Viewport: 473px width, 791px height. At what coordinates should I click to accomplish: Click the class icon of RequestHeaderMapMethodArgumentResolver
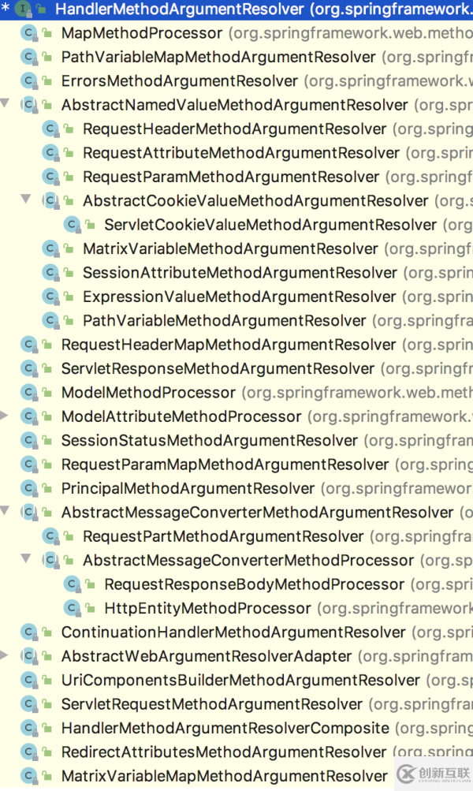[29, 344]
